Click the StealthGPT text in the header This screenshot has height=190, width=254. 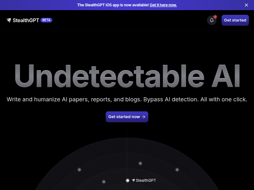[26, 20]
